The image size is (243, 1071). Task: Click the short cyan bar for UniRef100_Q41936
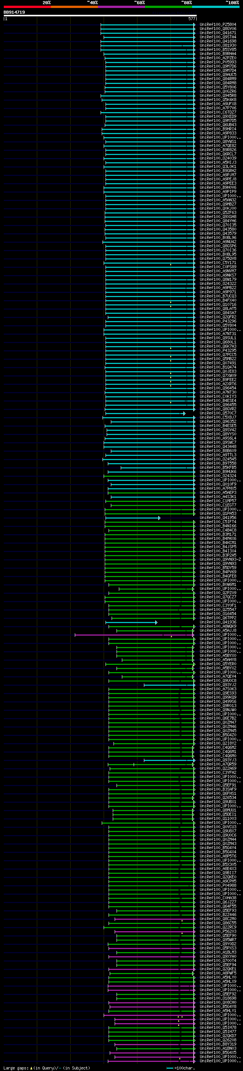(x=131, y=622)
